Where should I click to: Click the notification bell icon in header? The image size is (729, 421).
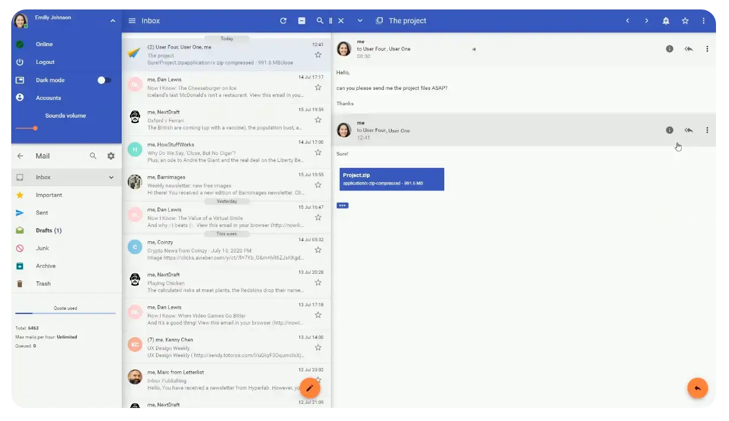(666, 21)
